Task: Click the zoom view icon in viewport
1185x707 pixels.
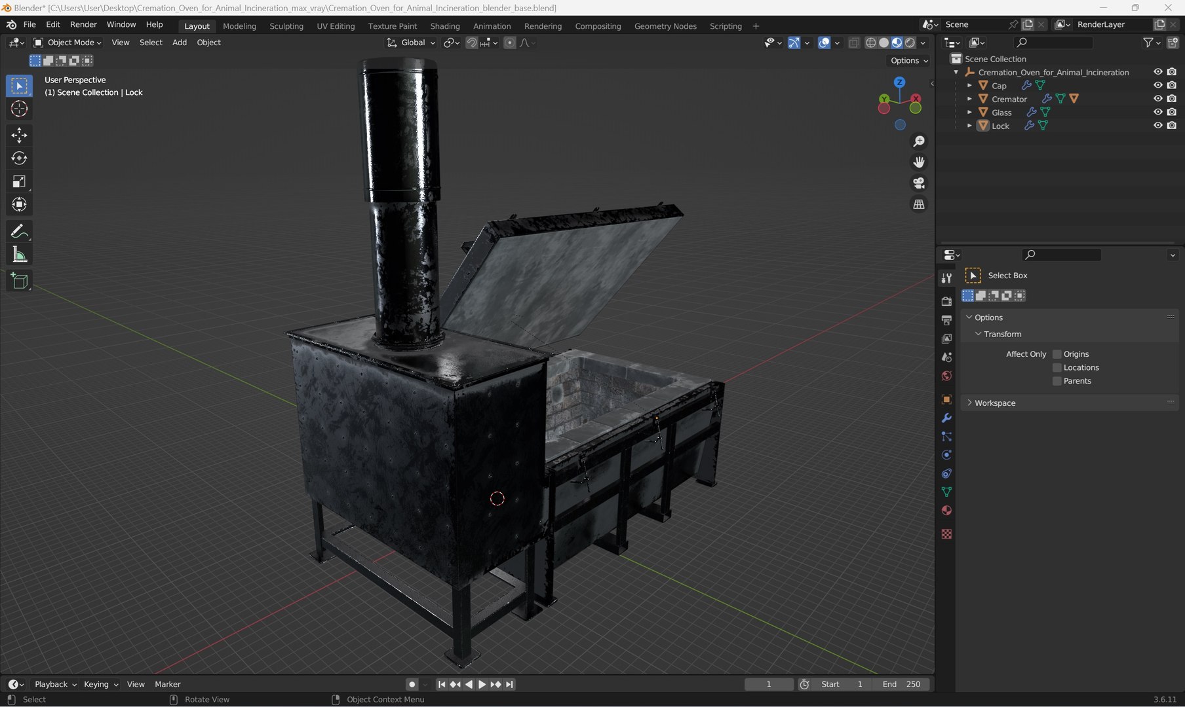Action: coord(919,141)
